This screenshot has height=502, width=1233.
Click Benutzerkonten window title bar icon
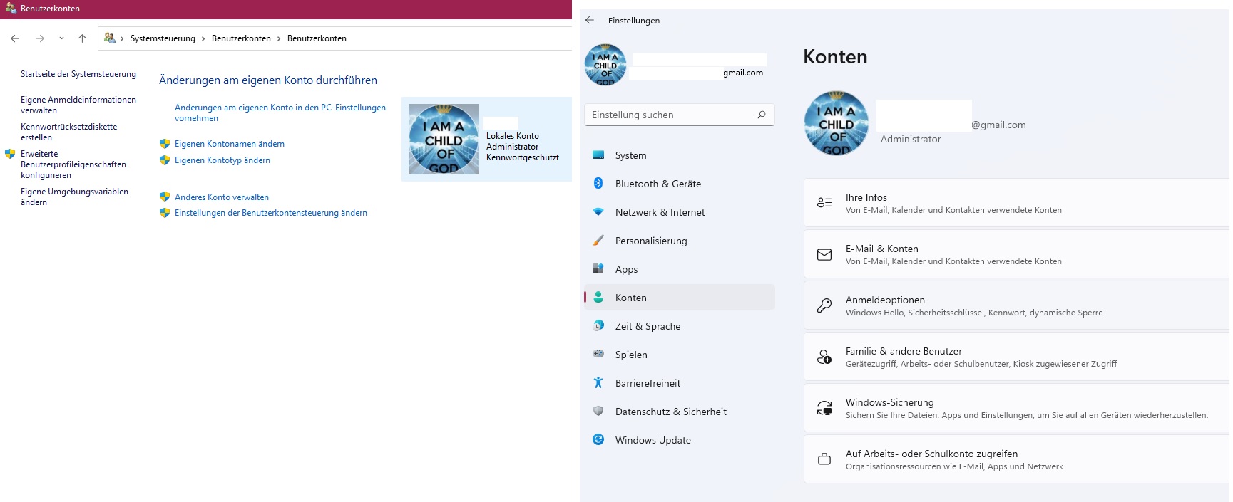point(11,9)
